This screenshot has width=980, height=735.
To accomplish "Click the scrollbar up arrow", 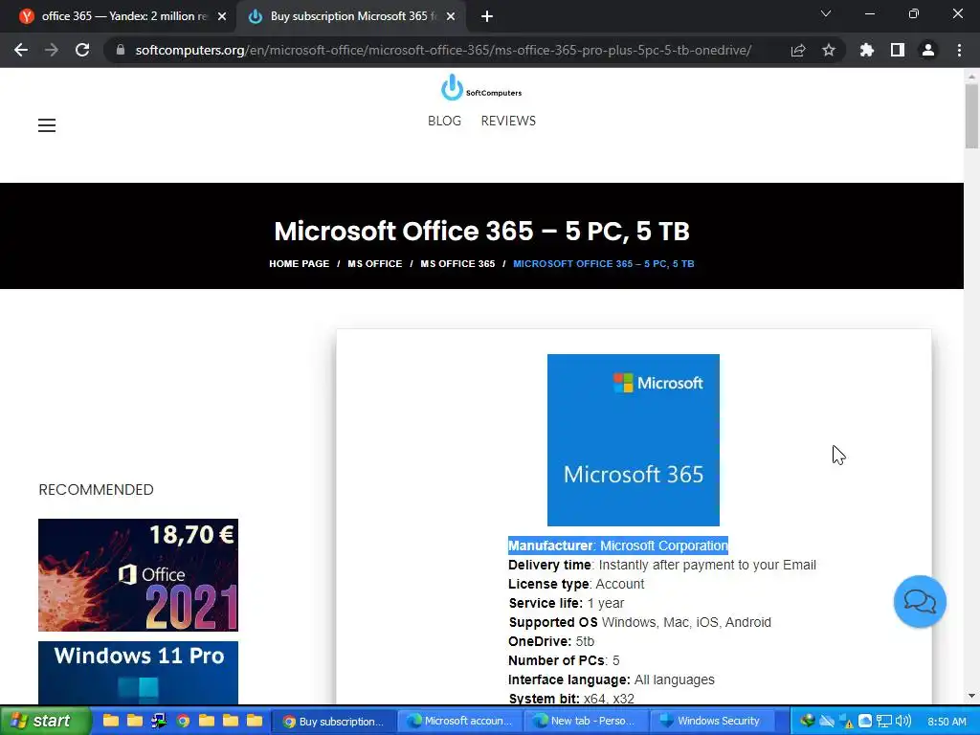I will (x=971, y=77).
